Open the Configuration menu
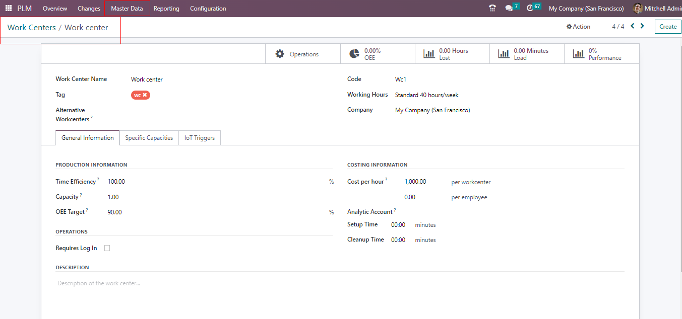The height and width of the screenshot is (319, 682). pyautogui.click(x=208, y=9)
